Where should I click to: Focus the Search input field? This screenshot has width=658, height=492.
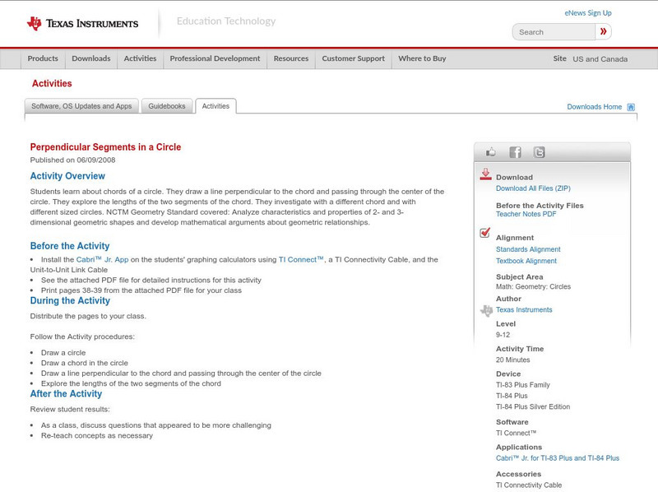click(x=554, y=32)
